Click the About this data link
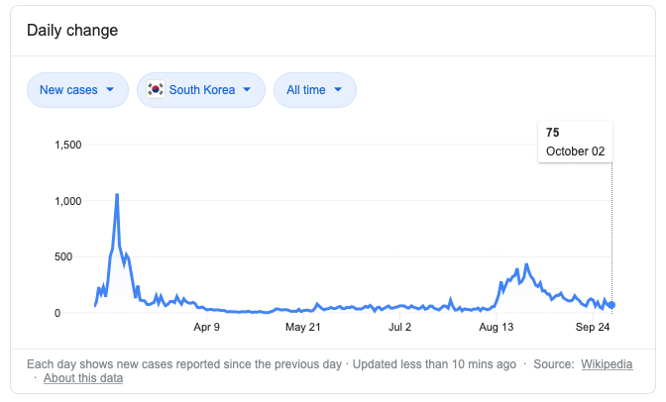Screen dimensions: 666x402 coord(83,377)
